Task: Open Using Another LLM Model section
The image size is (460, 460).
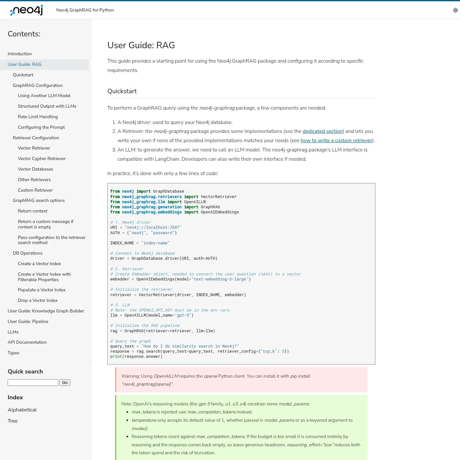Action: click(44, 96)
